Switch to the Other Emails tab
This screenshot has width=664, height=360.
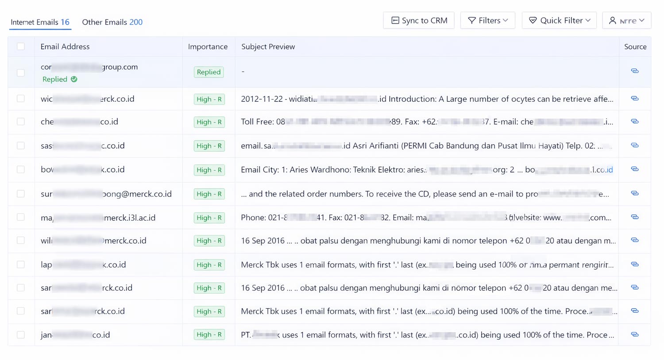112,22
